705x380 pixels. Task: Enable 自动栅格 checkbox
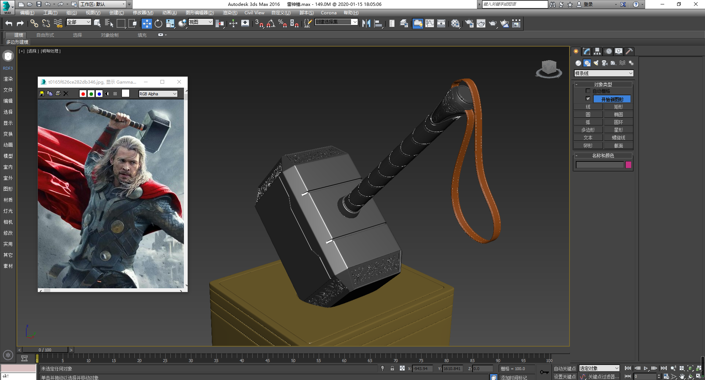(x=588, y=91)
